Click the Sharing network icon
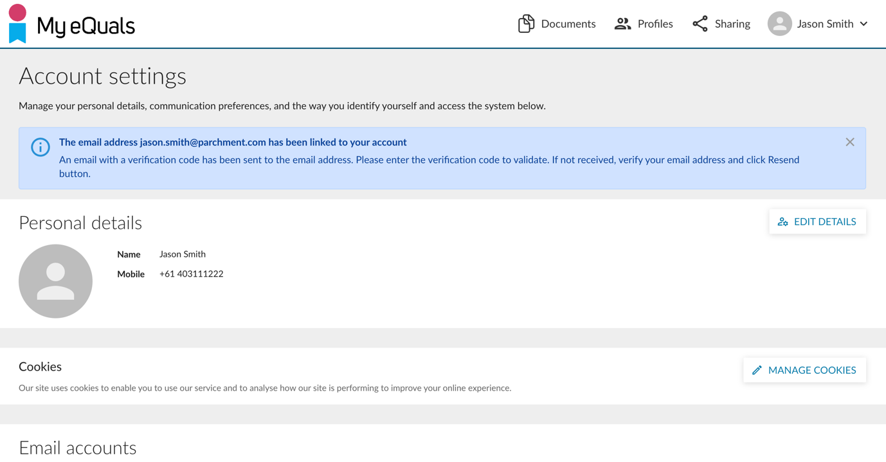This screenshot has height=462, width=886. [x=700, y=24]
